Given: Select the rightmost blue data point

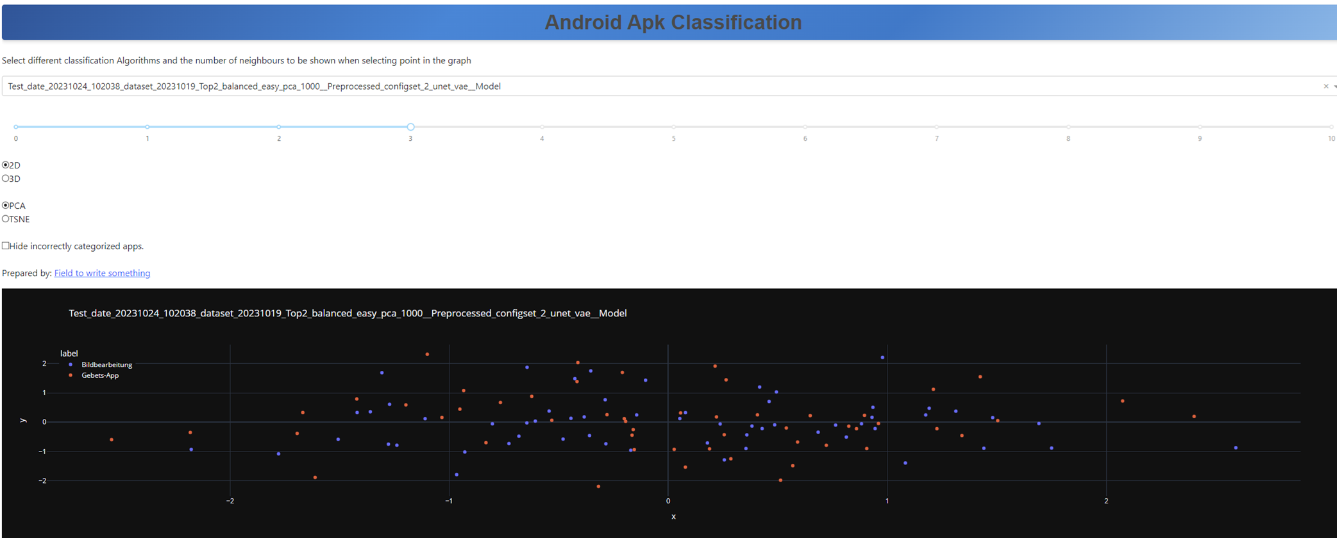Looking at the screenshot, I should pyautogui.click(x=1236, y=448).
